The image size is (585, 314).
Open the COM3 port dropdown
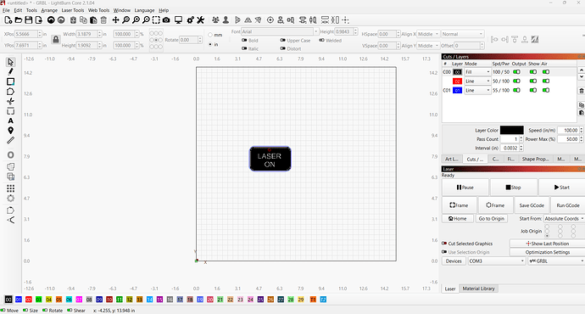click(x=497, y=261)
